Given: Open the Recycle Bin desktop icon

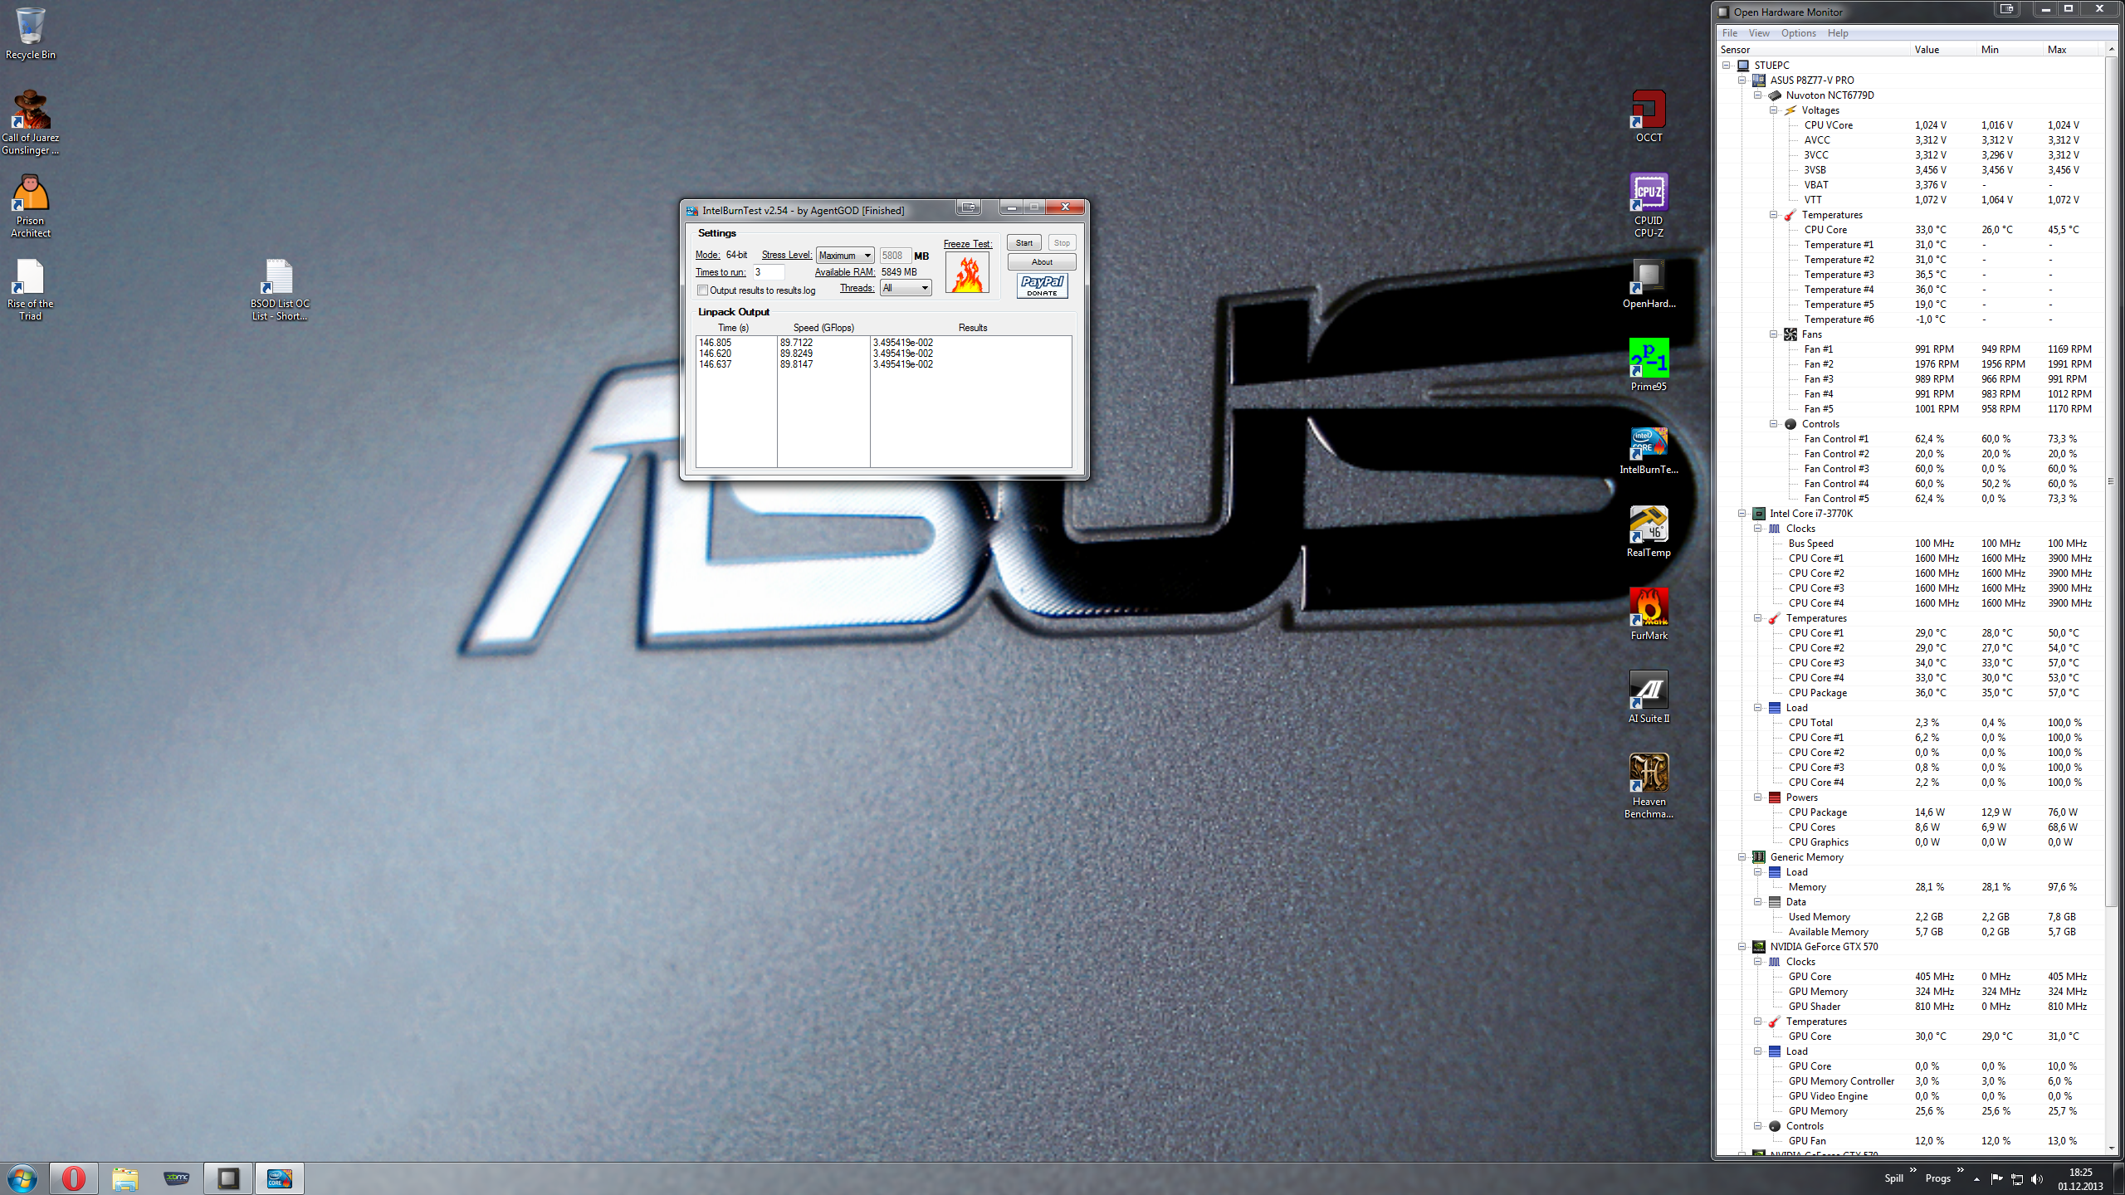Looking at the screenshot, I should (30, 33).
